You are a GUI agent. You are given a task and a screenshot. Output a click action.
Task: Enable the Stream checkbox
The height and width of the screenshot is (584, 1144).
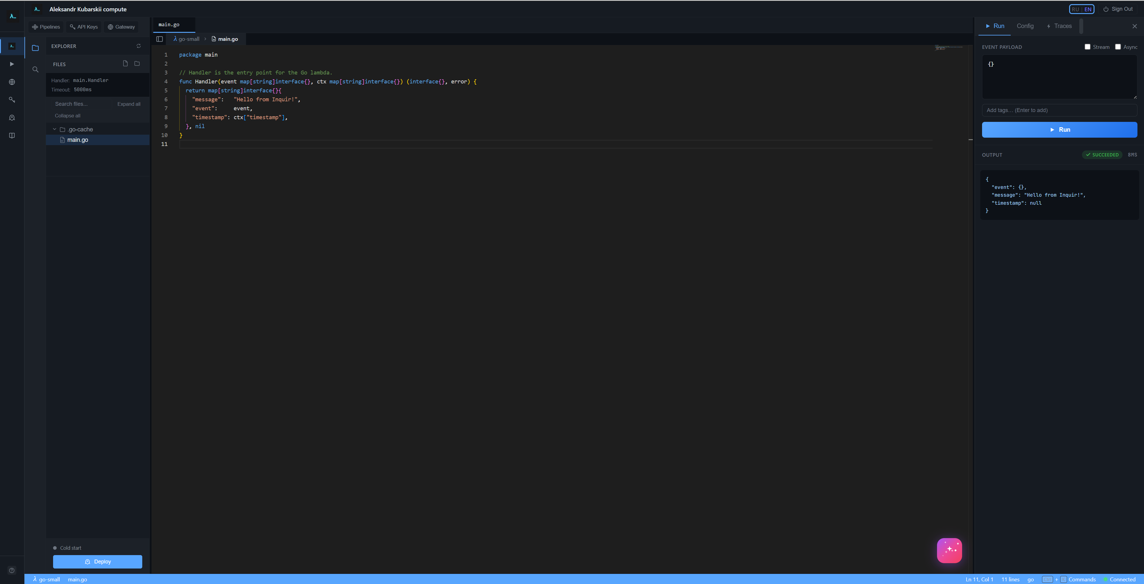click(x=1087, y=46)
